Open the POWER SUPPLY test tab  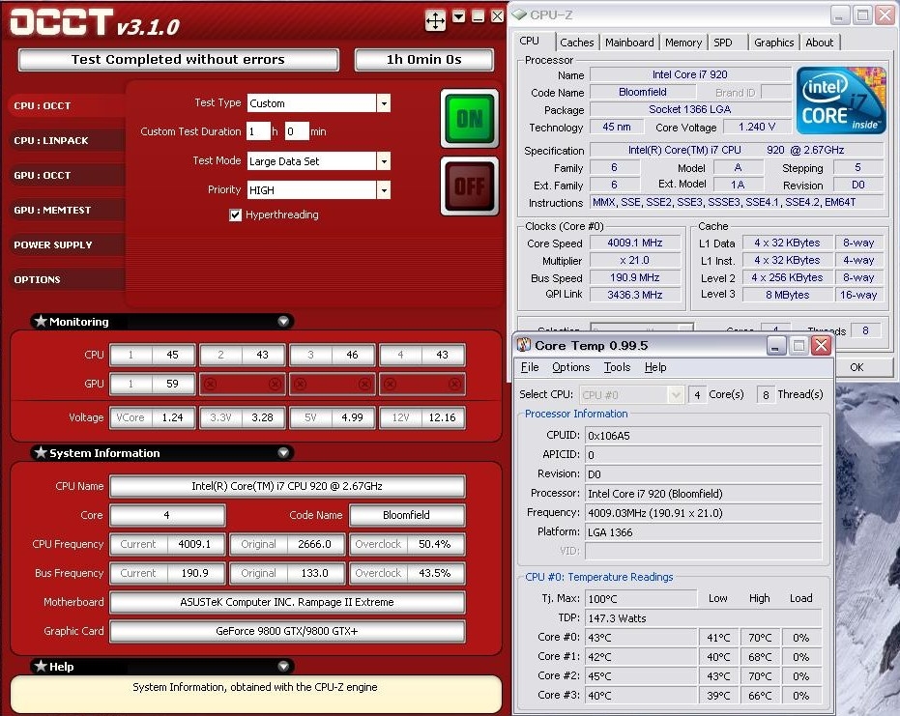pos(67,245)
